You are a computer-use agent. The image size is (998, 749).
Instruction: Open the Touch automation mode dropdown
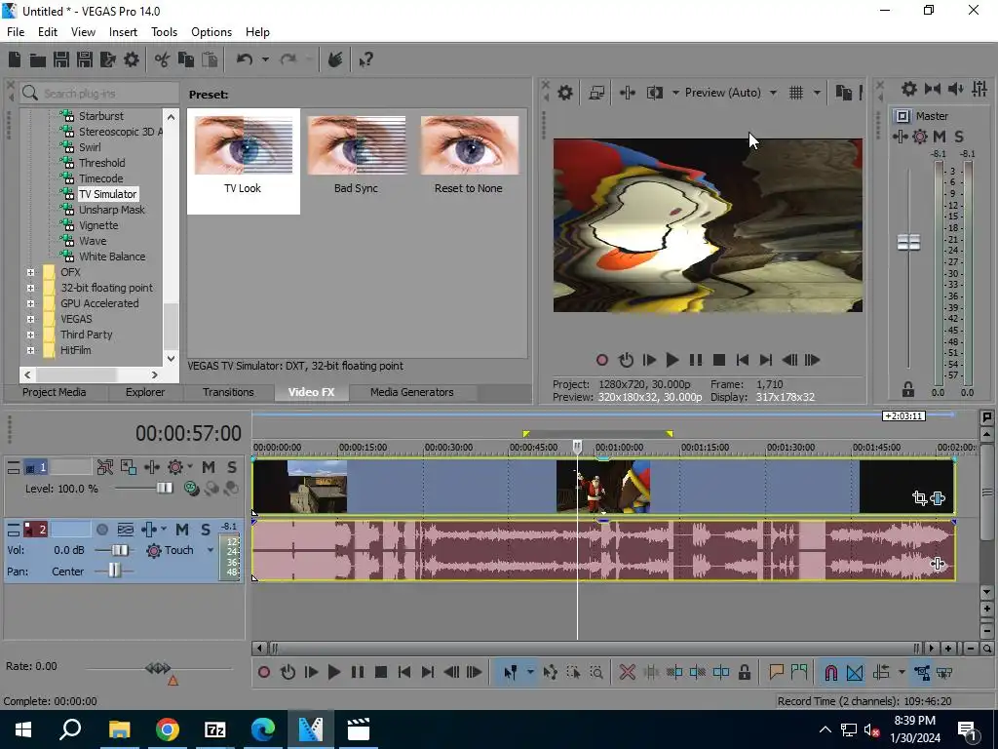point(211,550)
